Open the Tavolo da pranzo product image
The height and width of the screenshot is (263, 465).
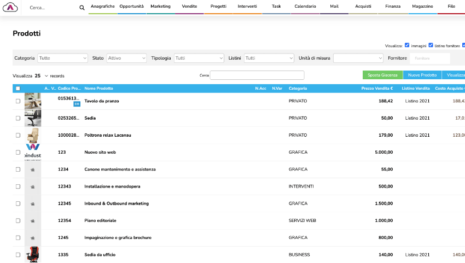(33, 101)
